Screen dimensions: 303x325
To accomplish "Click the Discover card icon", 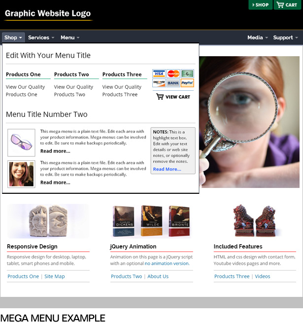I will [159, 83].
